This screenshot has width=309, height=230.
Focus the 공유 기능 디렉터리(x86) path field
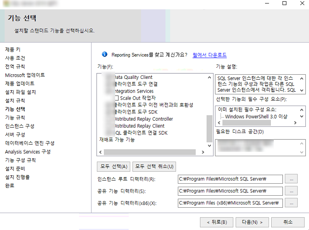(230, 203)
